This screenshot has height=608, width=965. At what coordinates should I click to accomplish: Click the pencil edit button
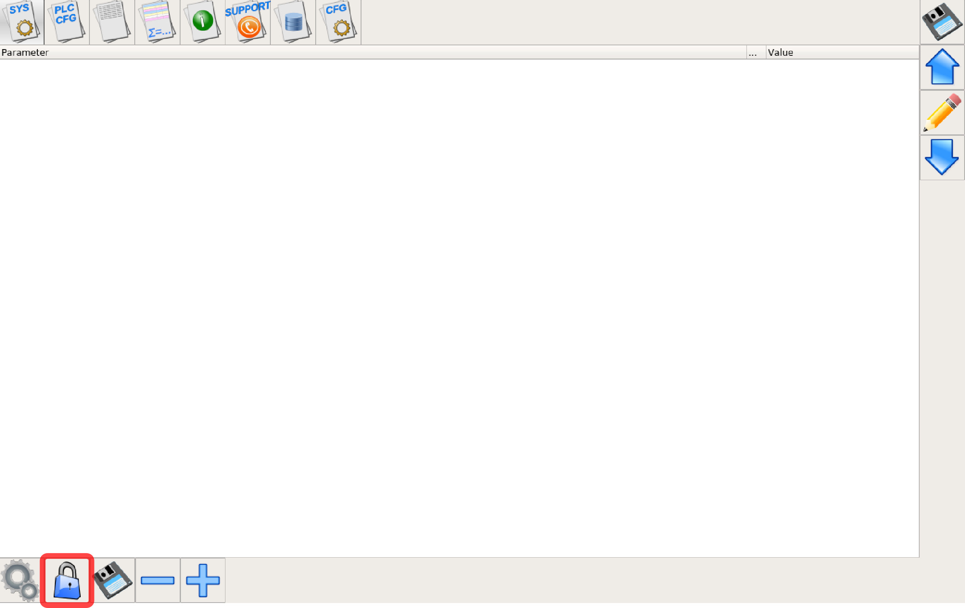pos(942,112)
